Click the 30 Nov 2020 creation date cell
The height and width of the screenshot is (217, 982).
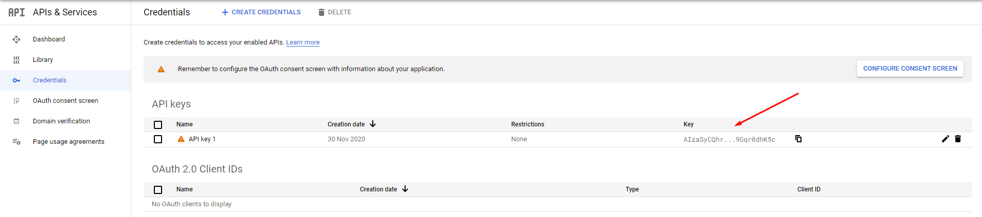[346, 139]
